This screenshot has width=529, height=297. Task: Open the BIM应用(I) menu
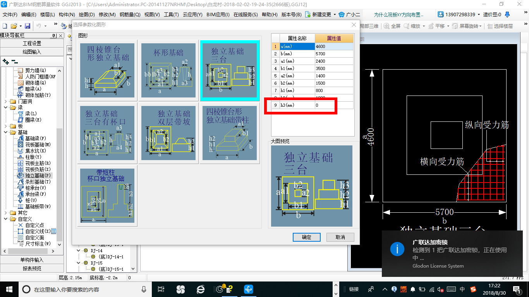(218, 15)
